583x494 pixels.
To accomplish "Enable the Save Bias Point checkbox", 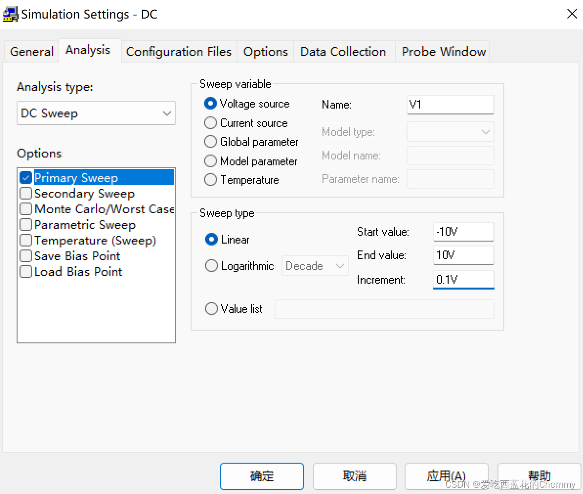I will [26, 256].
